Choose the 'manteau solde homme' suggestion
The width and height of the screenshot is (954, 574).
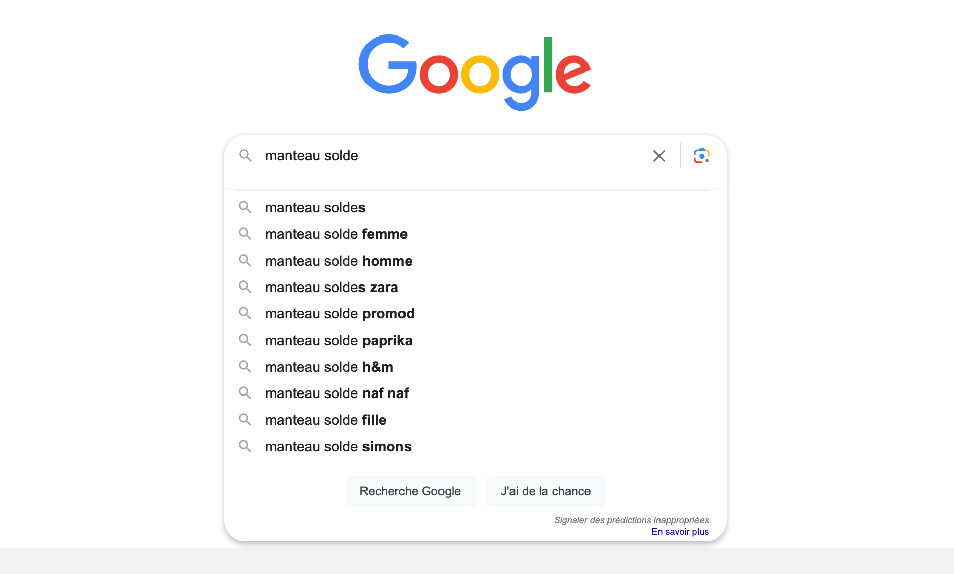(475, 261)
